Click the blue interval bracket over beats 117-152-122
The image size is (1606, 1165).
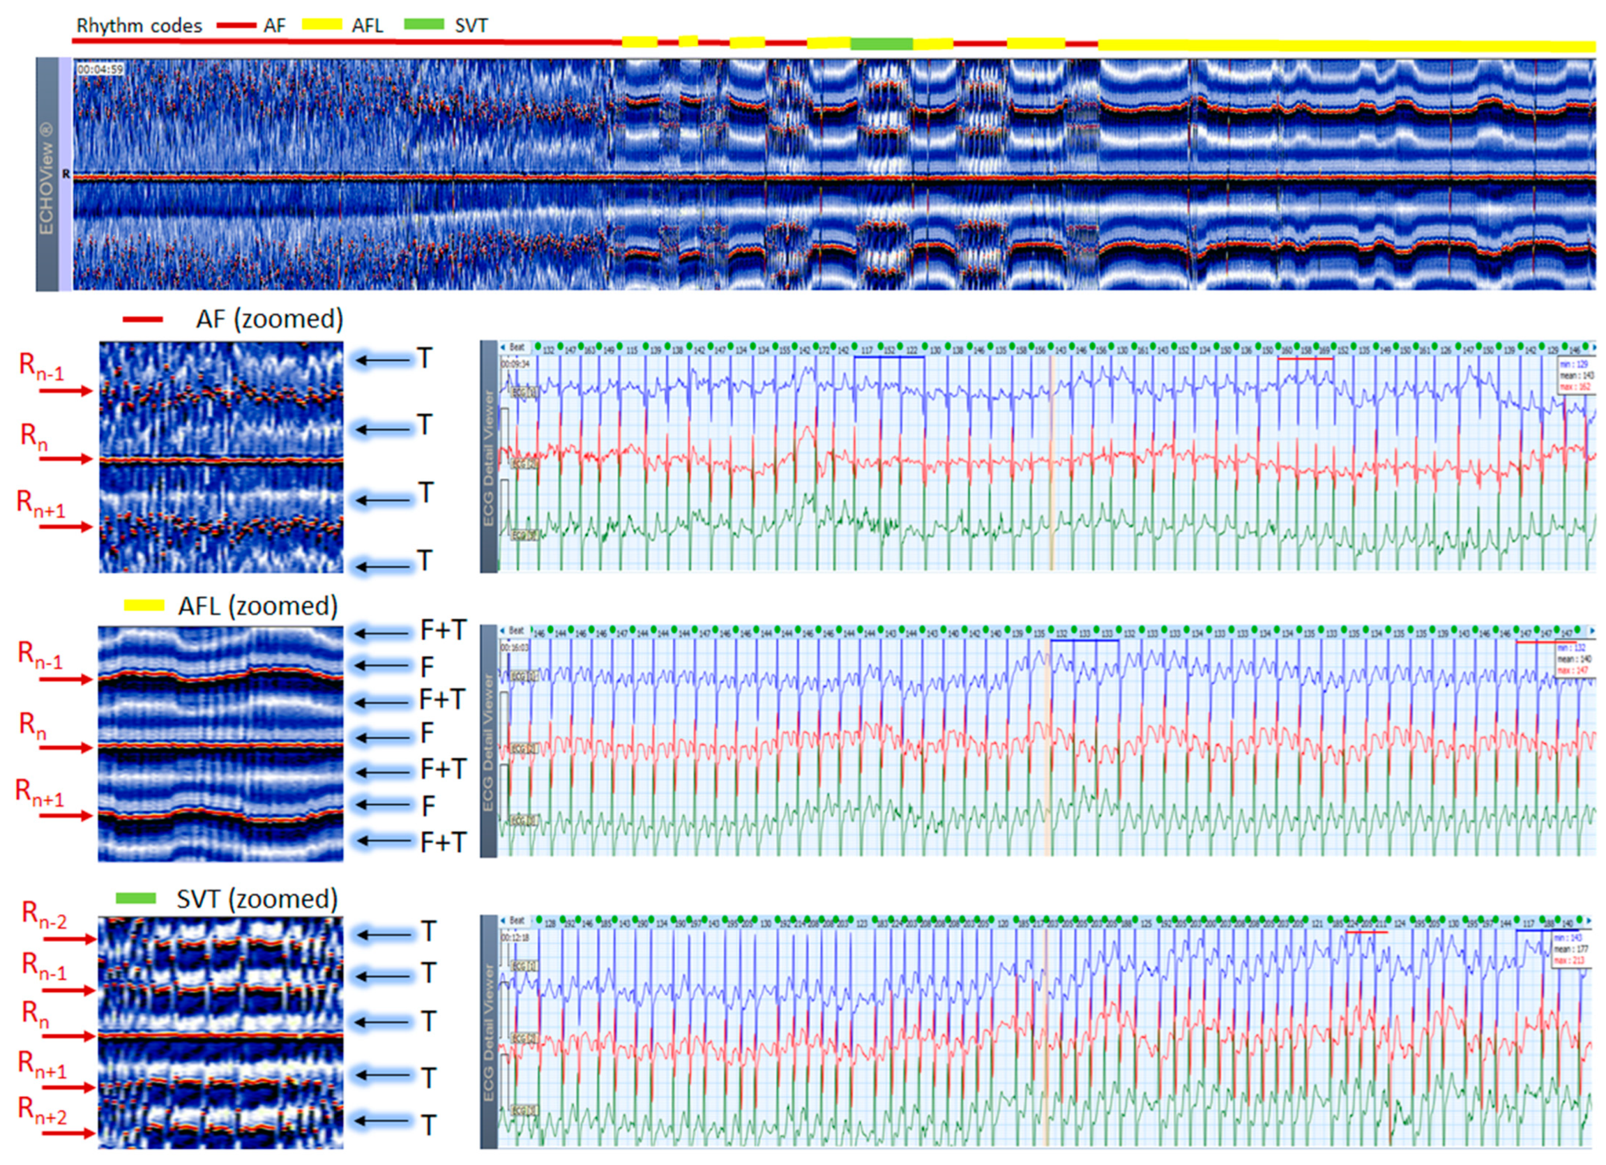[x=889, y=358]
